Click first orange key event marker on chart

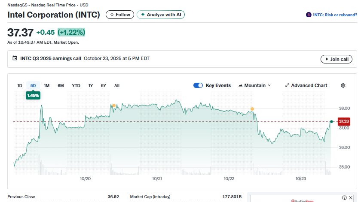point(114,106)
